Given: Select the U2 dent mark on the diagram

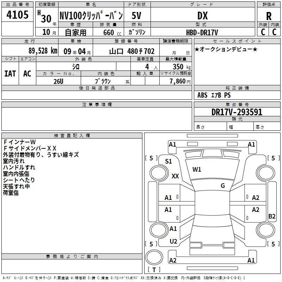Looking at the screenshot, I should coord(173,241).
